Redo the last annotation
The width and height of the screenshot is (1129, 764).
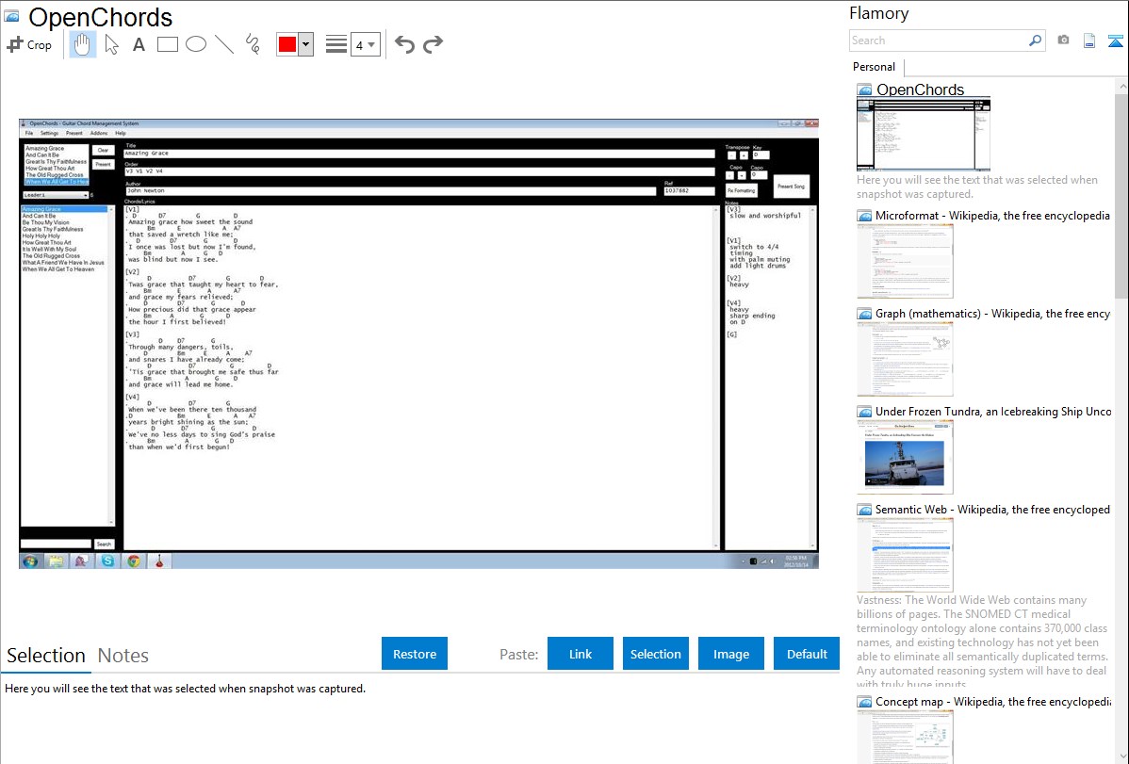pyautogui.click(x=433, y=44)
